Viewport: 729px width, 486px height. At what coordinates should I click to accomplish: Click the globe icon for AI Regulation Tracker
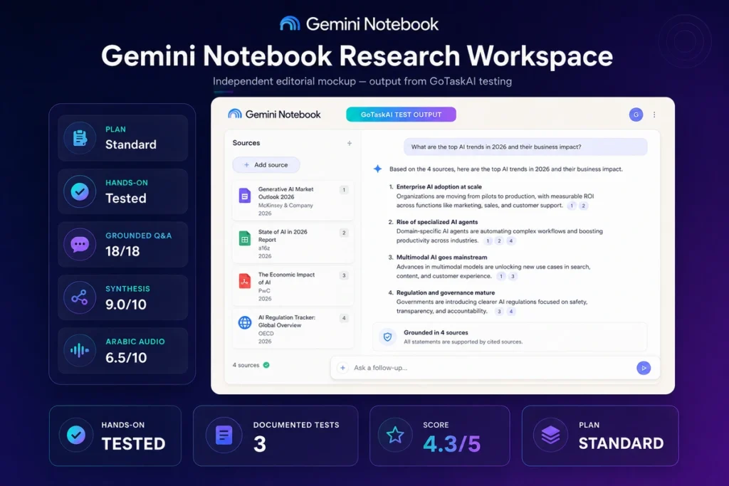(x=245, y=322)
